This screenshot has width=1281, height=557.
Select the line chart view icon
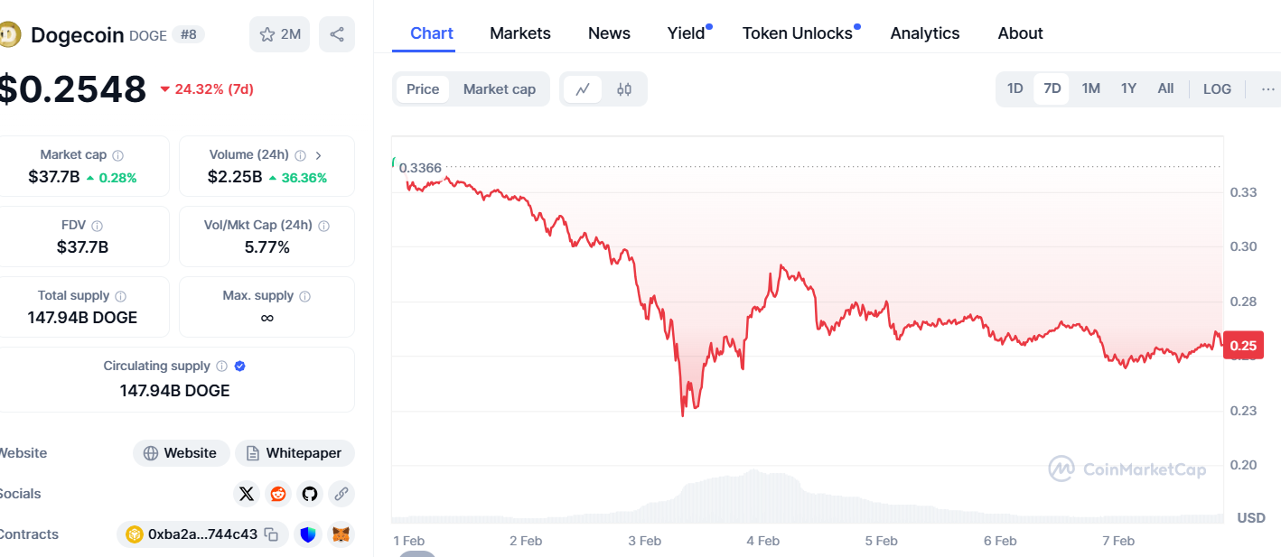[x=583, y=89]
